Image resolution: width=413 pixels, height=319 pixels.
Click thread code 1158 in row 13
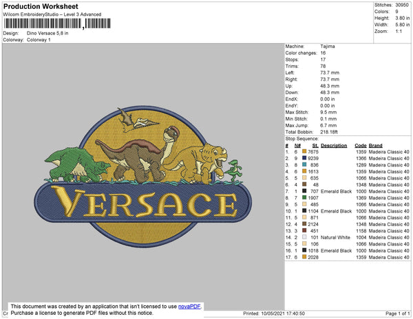[x=361, y=230]
